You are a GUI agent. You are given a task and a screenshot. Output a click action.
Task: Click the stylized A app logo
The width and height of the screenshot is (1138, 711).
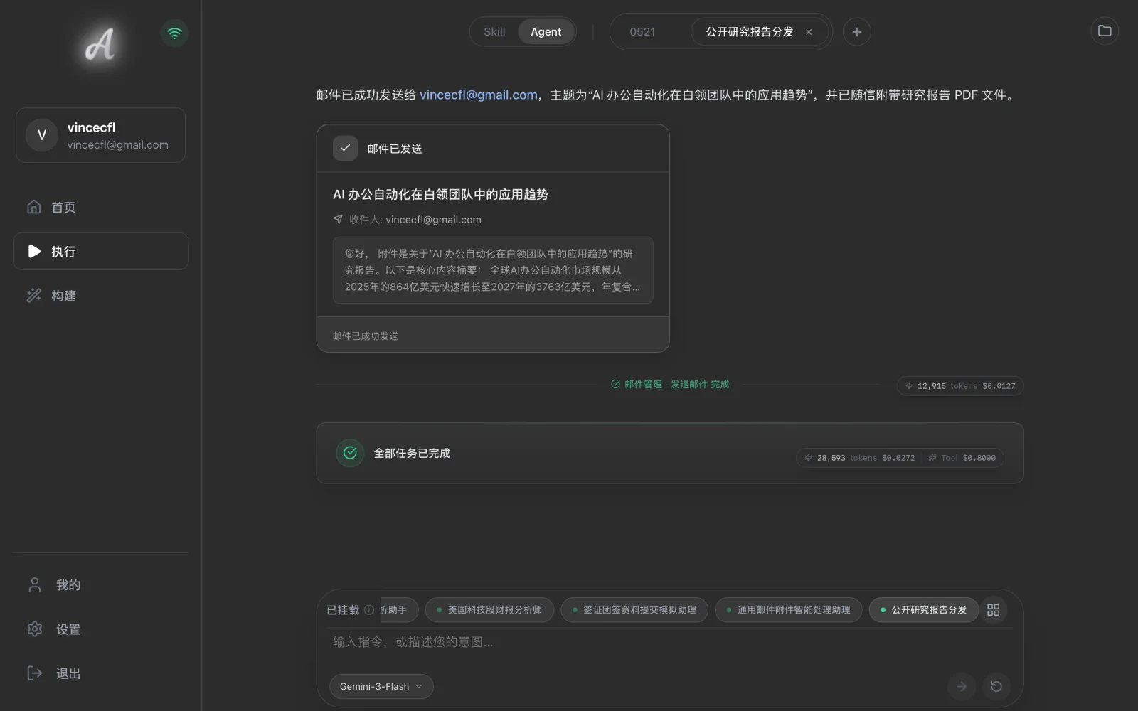click(100, 44)
